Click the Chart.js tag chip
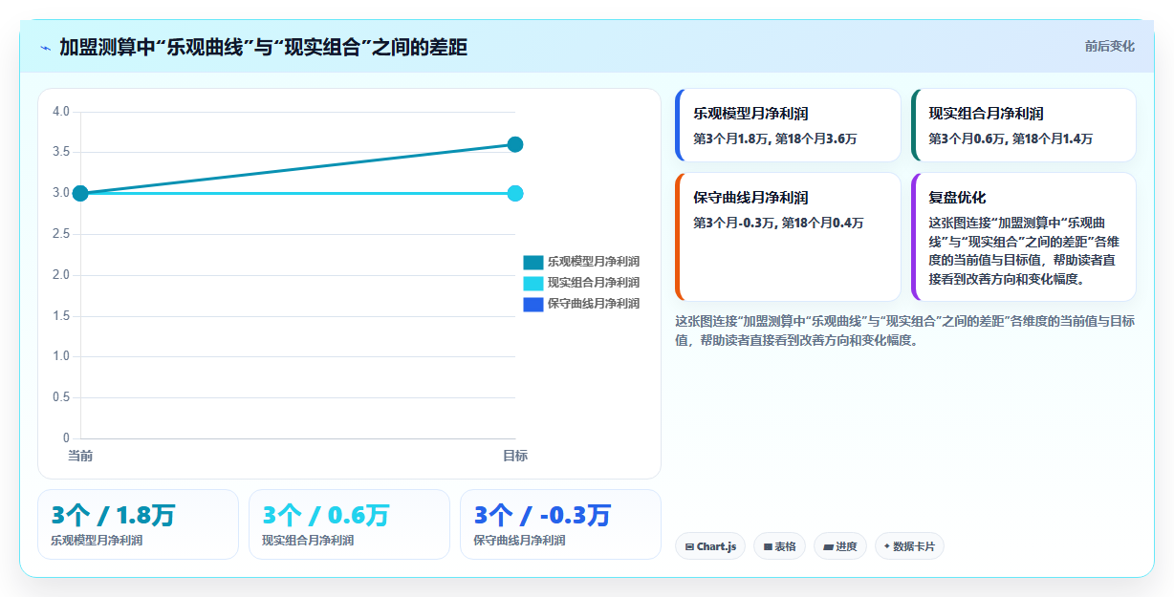Image resolution: width=1174 pixels, height=597 pixels. pyautogui.click(x=710, y=546)
